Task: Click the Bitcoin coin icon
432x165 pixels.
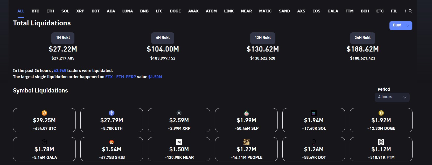Action: 44,113
